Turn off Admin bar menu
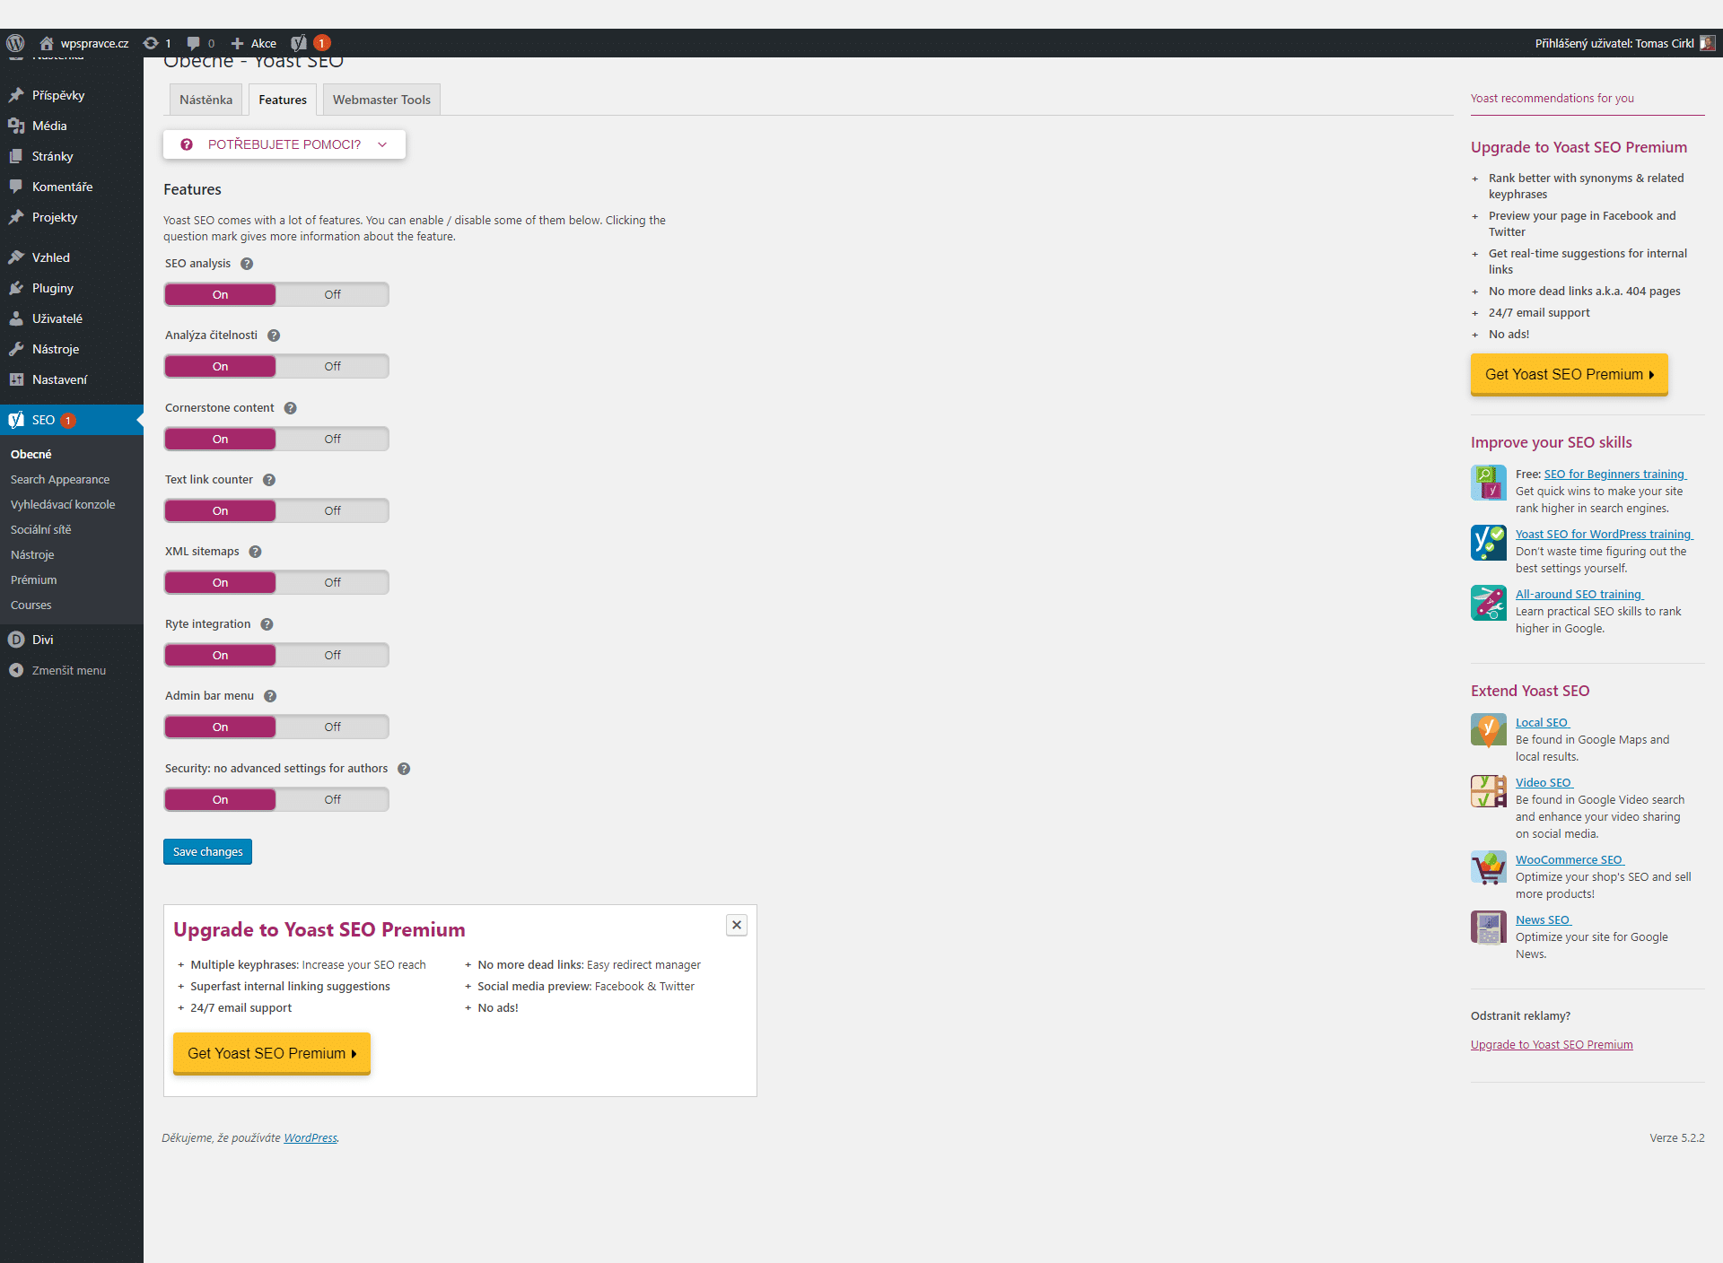This screenshot has height=1263, width=1723. [x=332, y=727]
